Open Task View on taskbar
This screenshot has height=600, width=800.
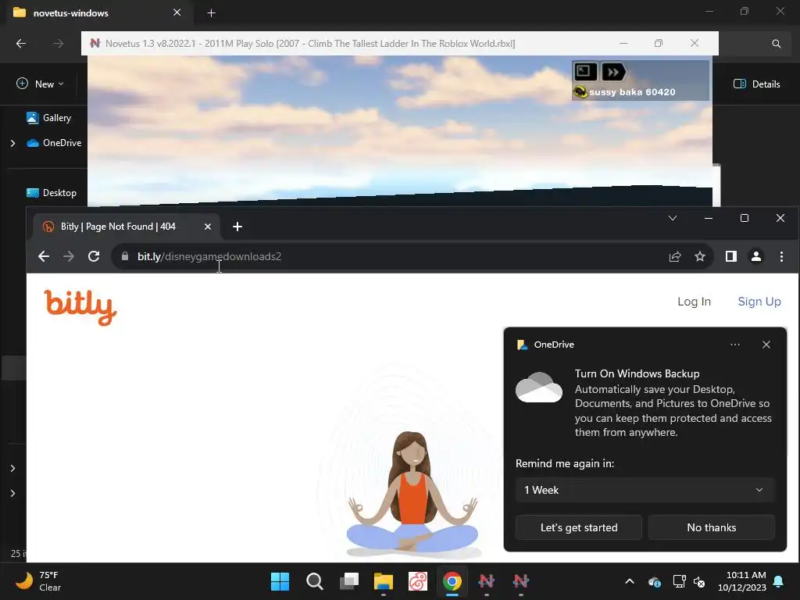[349, 581]
